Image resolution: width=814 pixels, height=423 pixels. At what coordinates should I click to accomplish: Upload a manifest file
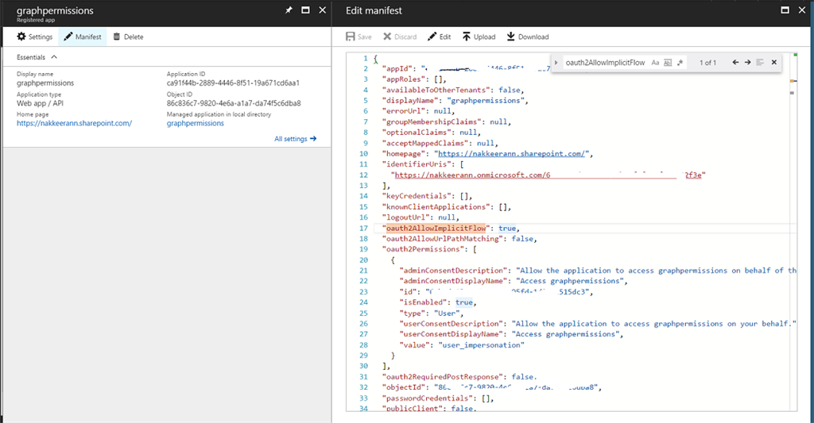pos(479,37)
